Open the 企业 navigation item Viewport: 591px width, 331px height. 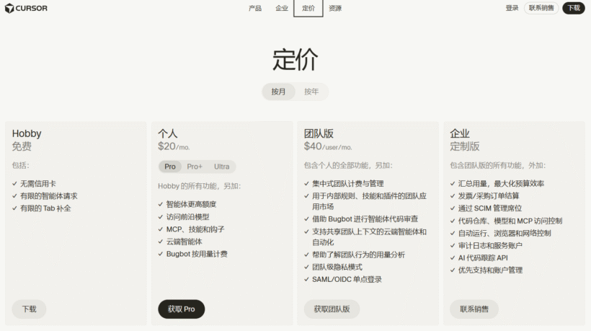[x=282, y=8]
